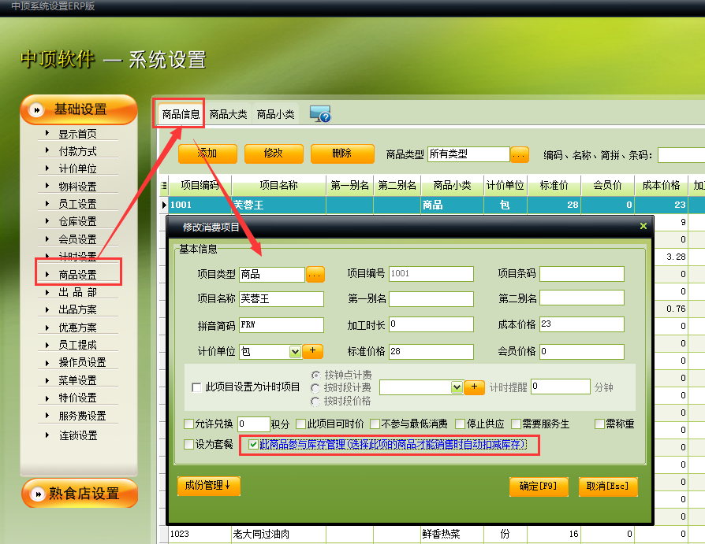
Task: Toggle 需称重 checkbox
Action: click(x=599, y=424)
